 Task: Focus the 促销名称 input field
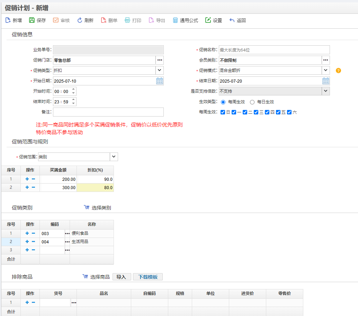[x=274, y=50]
